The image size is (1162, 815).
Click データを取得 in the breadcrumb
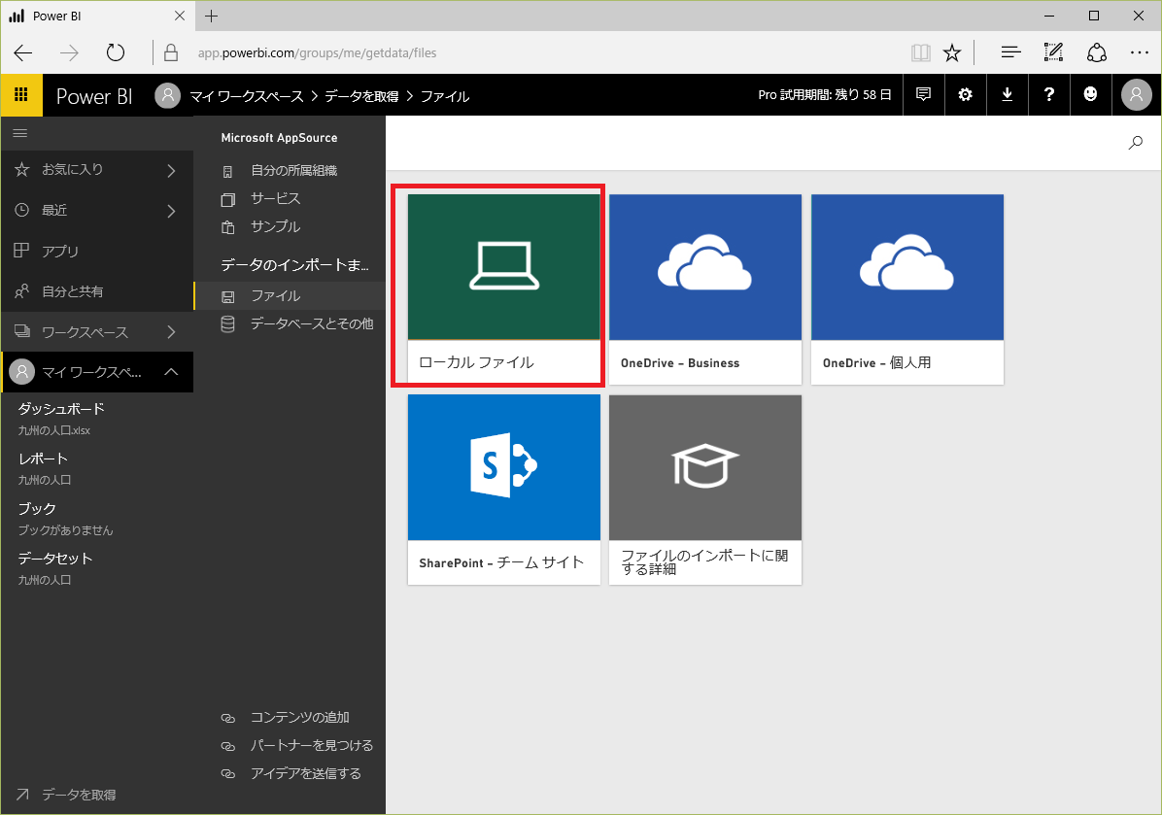(x=361, y=96)
